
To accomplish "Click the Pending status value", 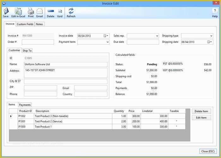I will (152, 64).
